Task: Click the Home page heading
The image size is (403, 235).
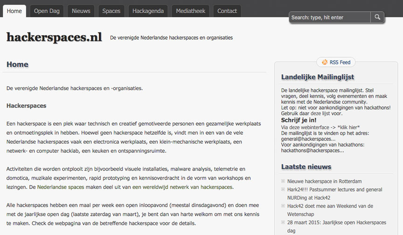Action: coord(17,64)
